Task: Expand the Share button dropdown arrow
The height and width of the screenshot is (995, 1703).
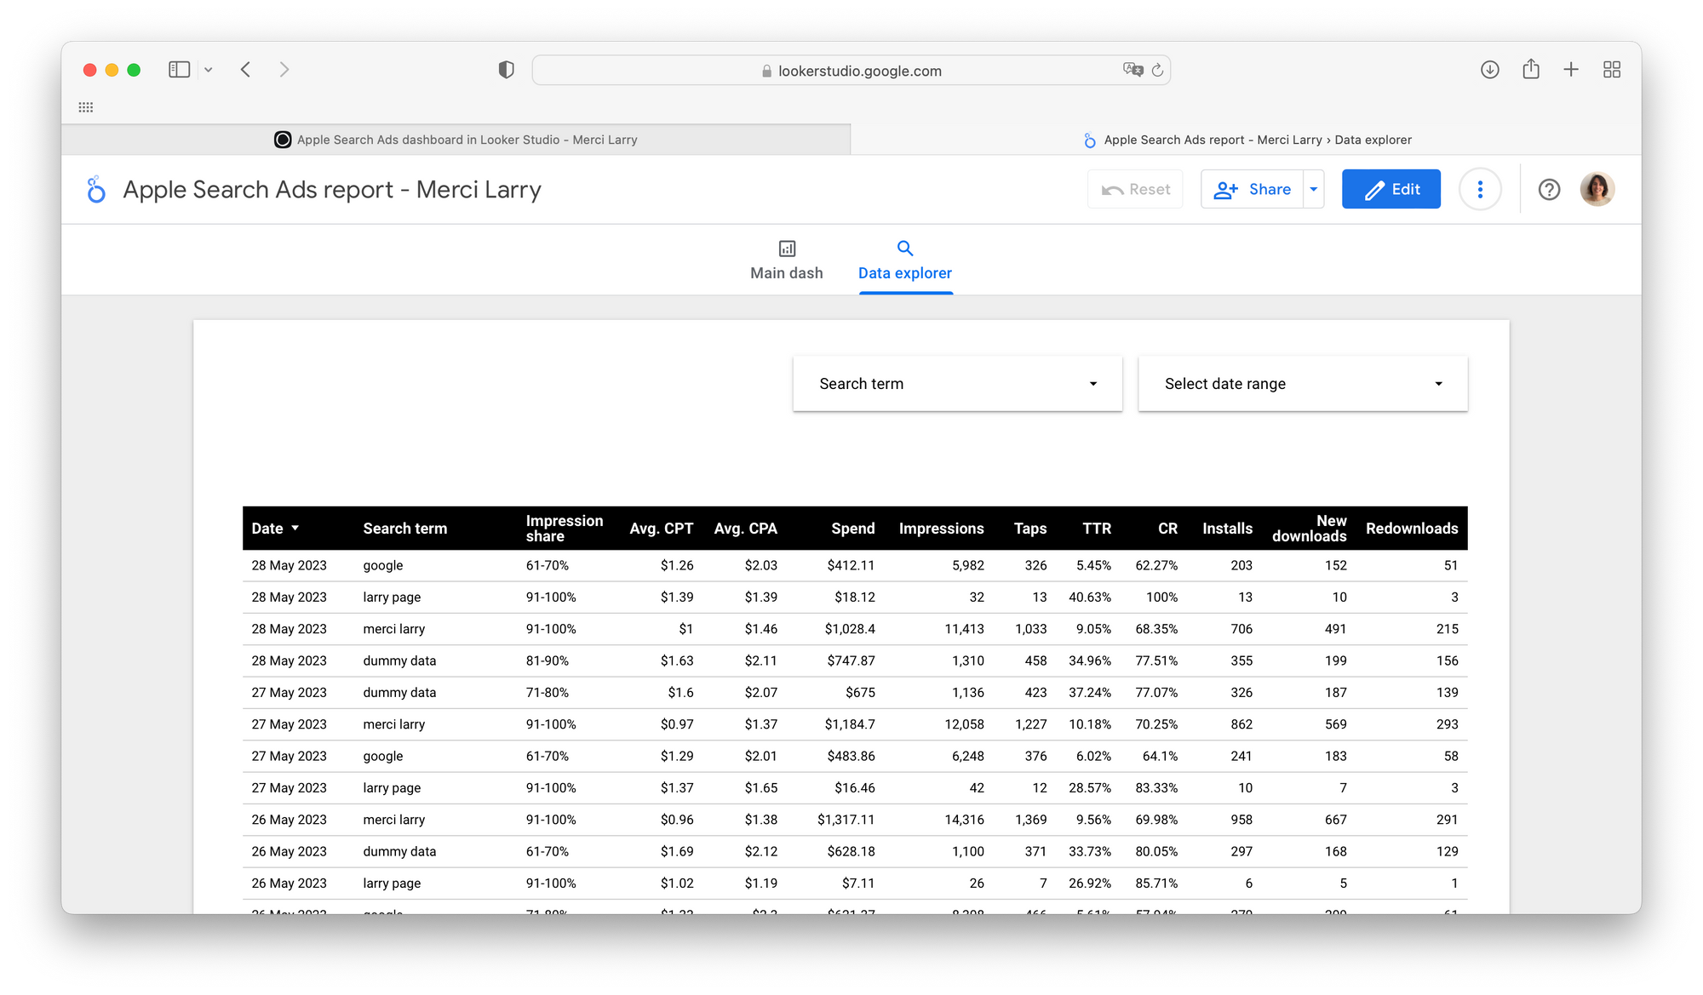Action: [x=1314, y=189]
